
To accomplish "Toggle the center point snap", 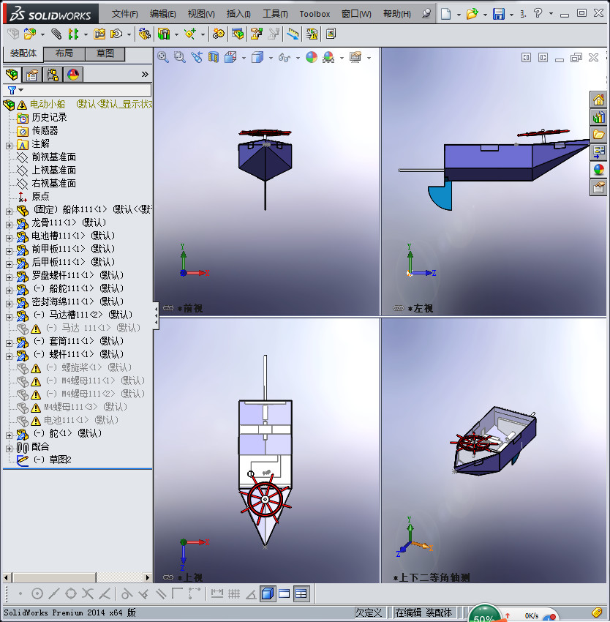I will 37,594.
